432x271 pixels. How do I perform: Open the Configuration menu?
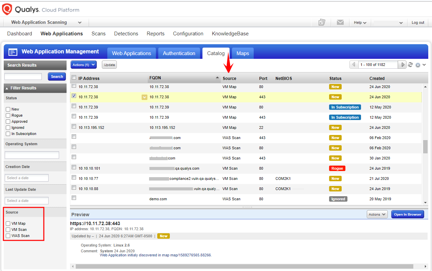click(x=188, y=34)
